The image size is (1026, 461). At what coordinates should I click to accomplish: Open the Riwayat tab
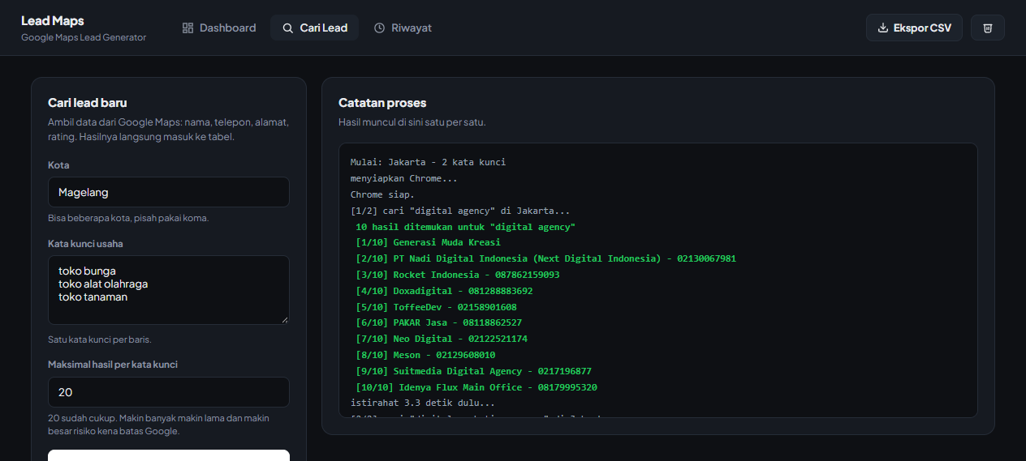click(x=403, y=28)
